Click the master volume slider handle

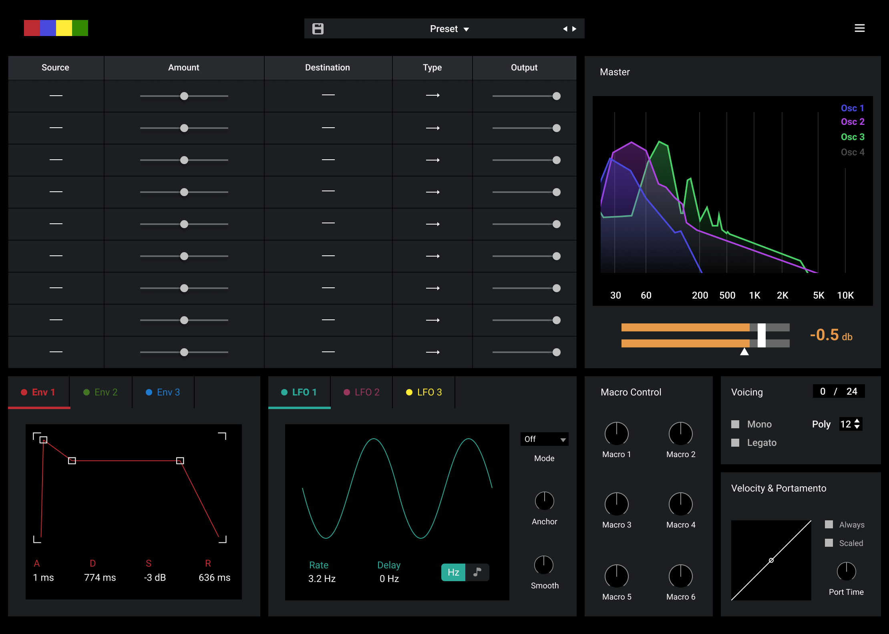pyautogui.click(x=761, y=335)
